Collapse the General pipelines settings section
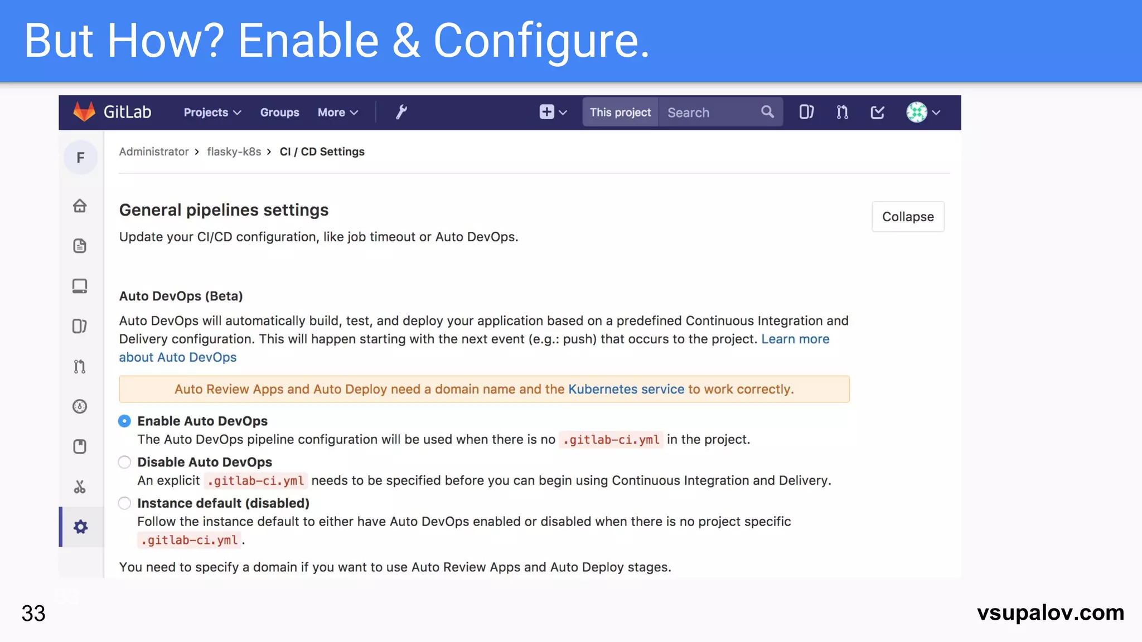This screenshot has height=642, width=1142. [907, 217]
